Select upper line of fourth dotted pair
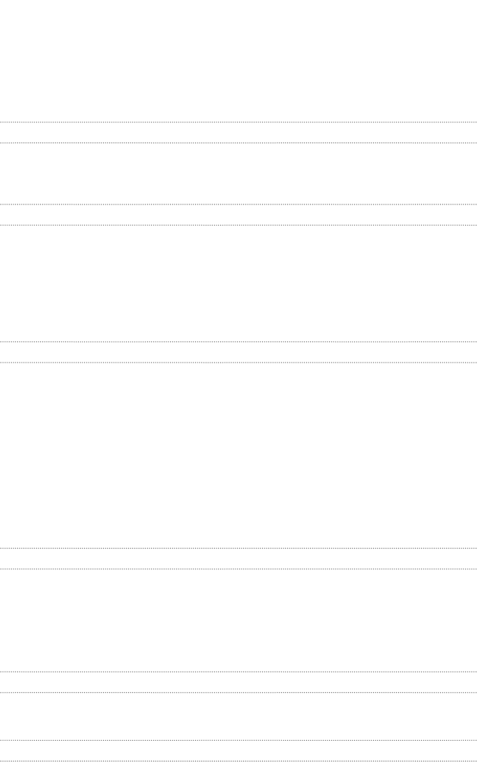477x762 pixels. pyautogui.click(x=238, y=547)
